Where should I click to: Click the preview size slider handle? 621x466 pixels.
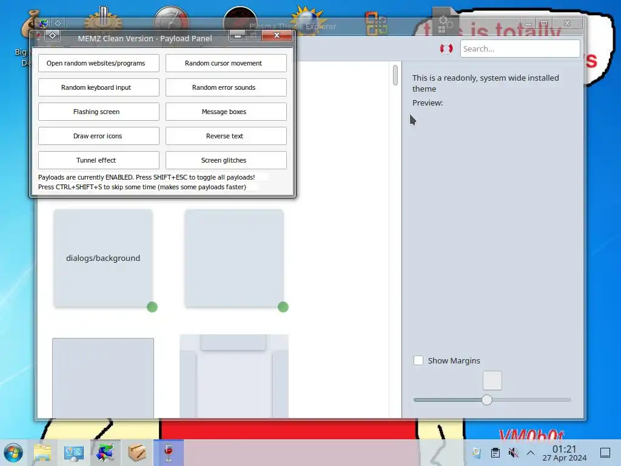[487, 400]
